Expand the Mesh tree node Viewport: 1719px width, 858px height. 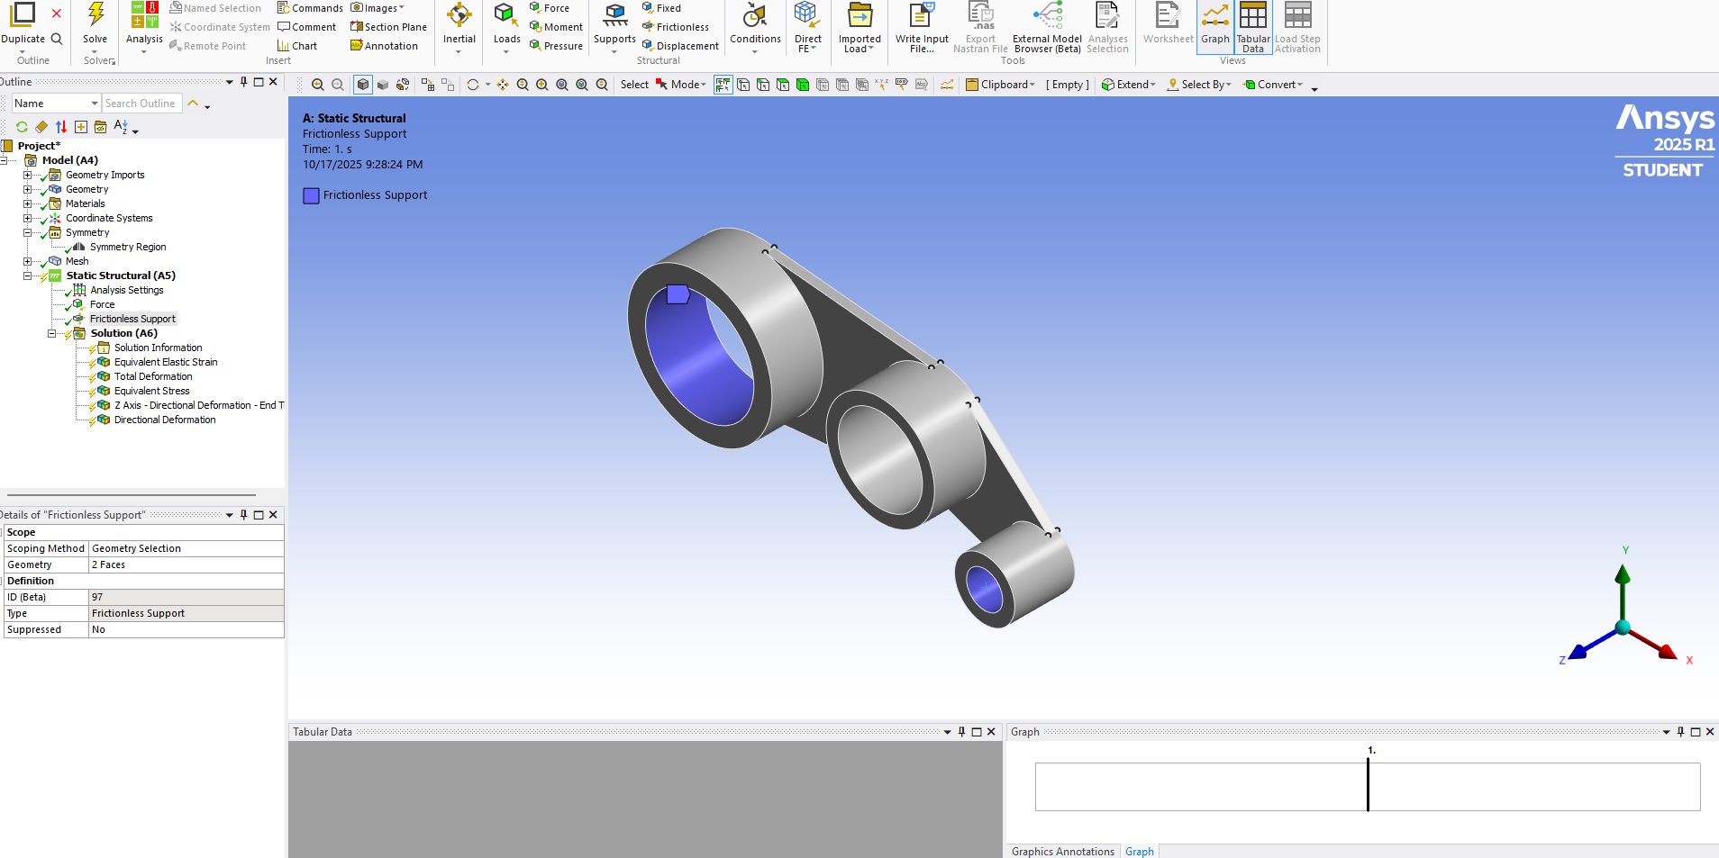tap(27, 261)
